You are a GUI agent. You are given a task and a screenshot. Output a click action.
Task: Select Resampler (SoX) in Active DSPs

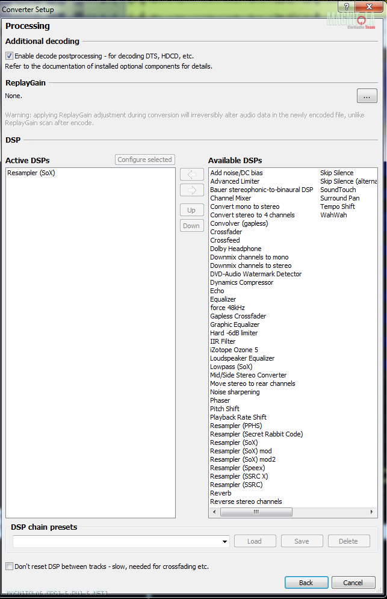[31, 173]
